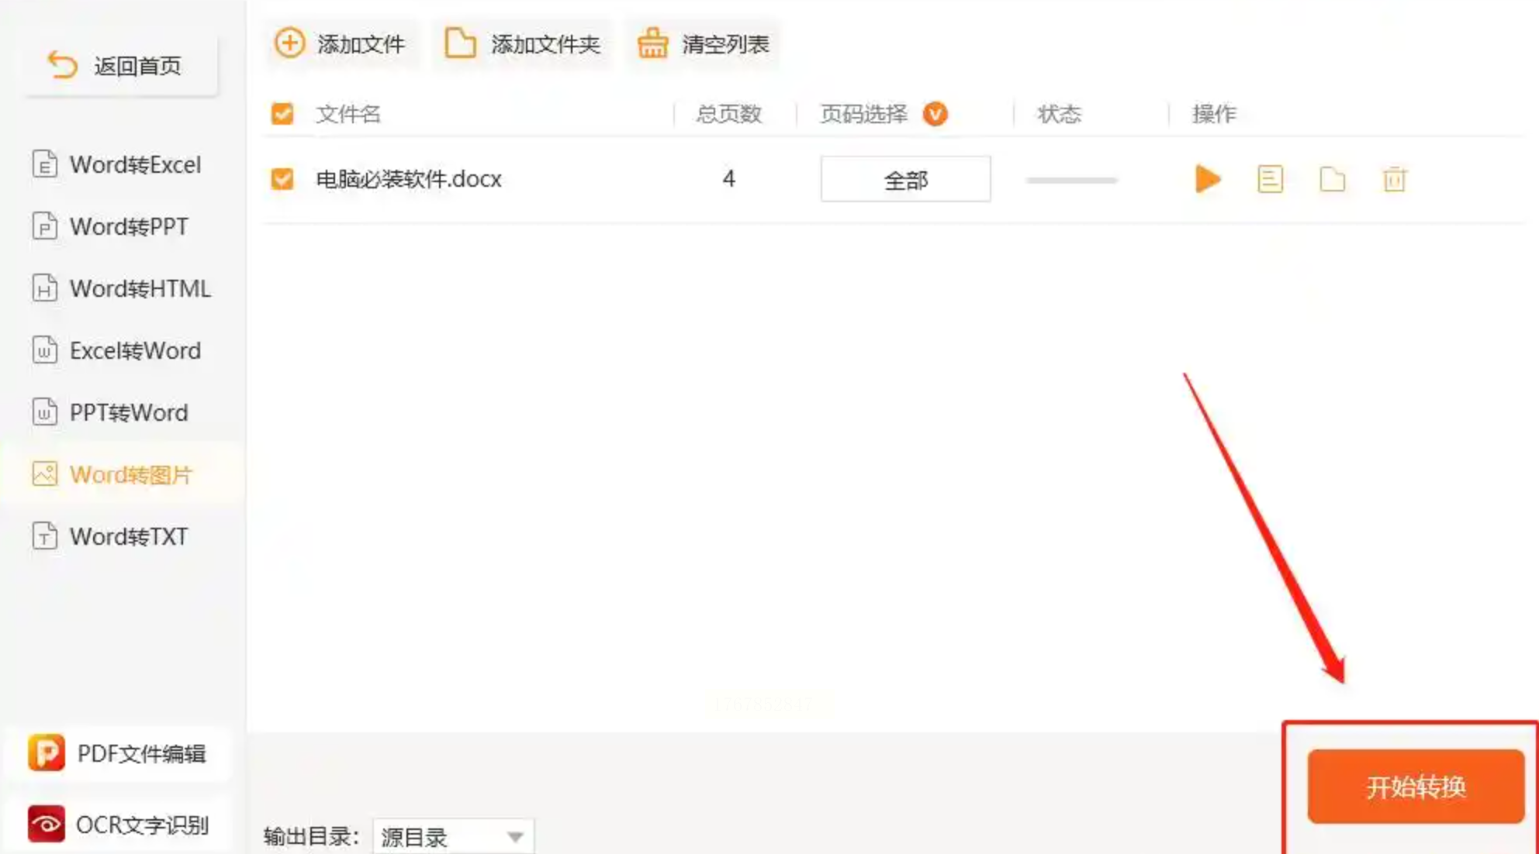
Task: Click the open output folder icon in the file row
Action: point(1332,179)
